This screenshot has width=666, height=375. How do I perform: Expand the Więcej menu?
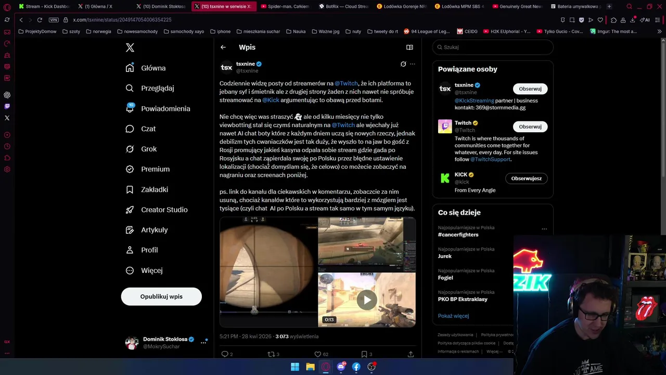[145, 270]
